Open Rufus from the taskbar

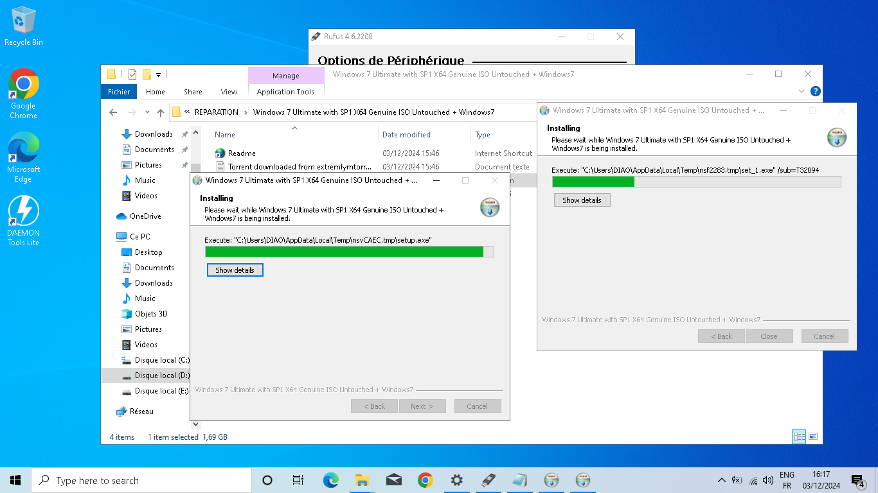[x=488, y=480]
